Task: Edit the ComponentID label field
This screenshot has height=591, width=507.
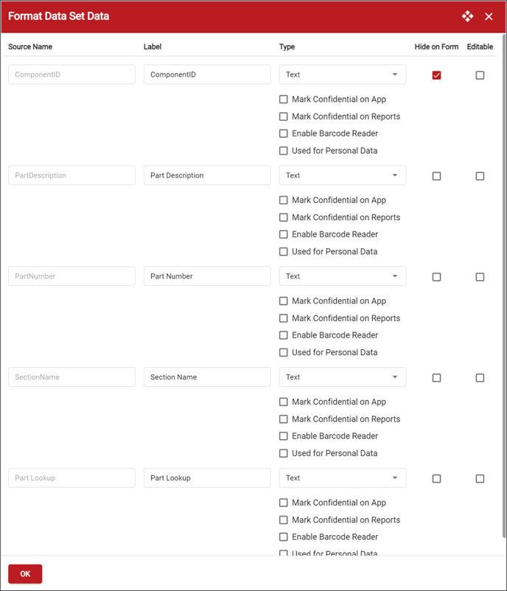Action: tap(207, 74)
